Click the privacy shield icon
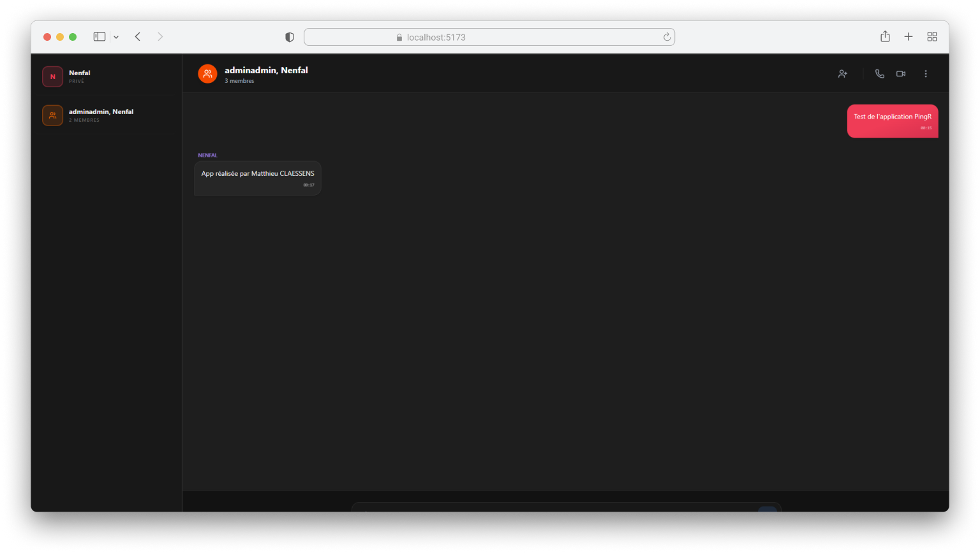 tap(290, 37)
